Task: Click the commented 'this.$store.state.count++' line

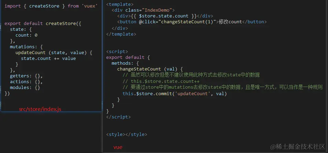Action: [161, 81]
